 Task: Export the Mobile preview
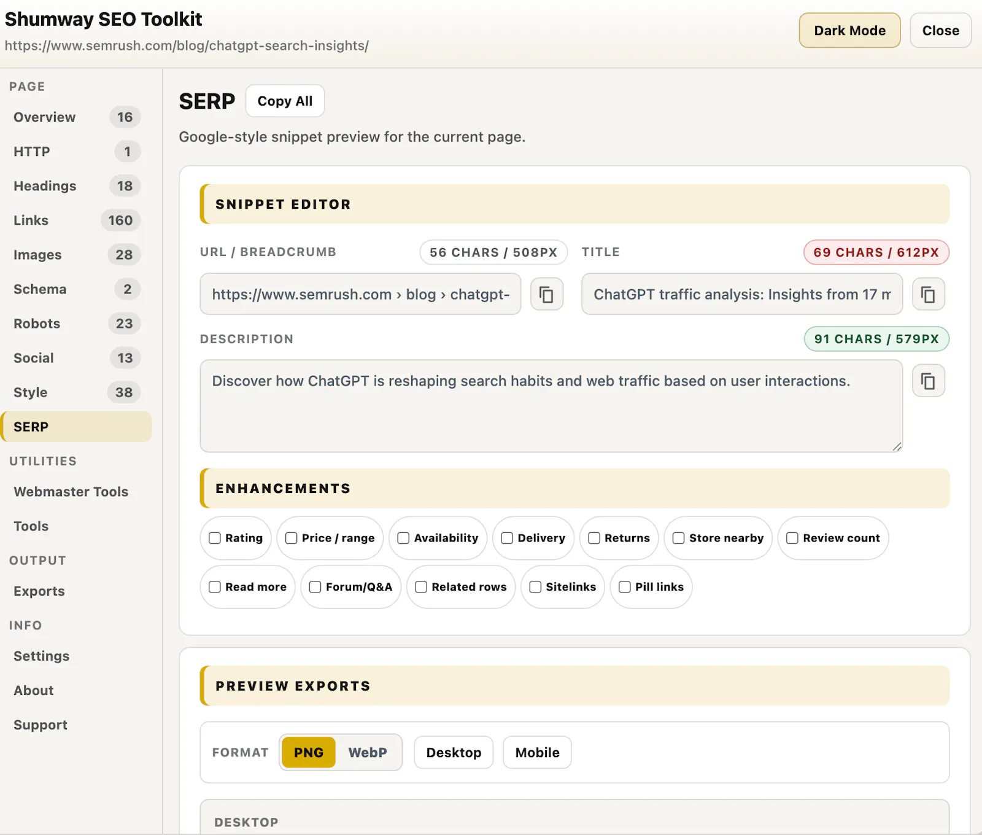click(x=537, y=753)
